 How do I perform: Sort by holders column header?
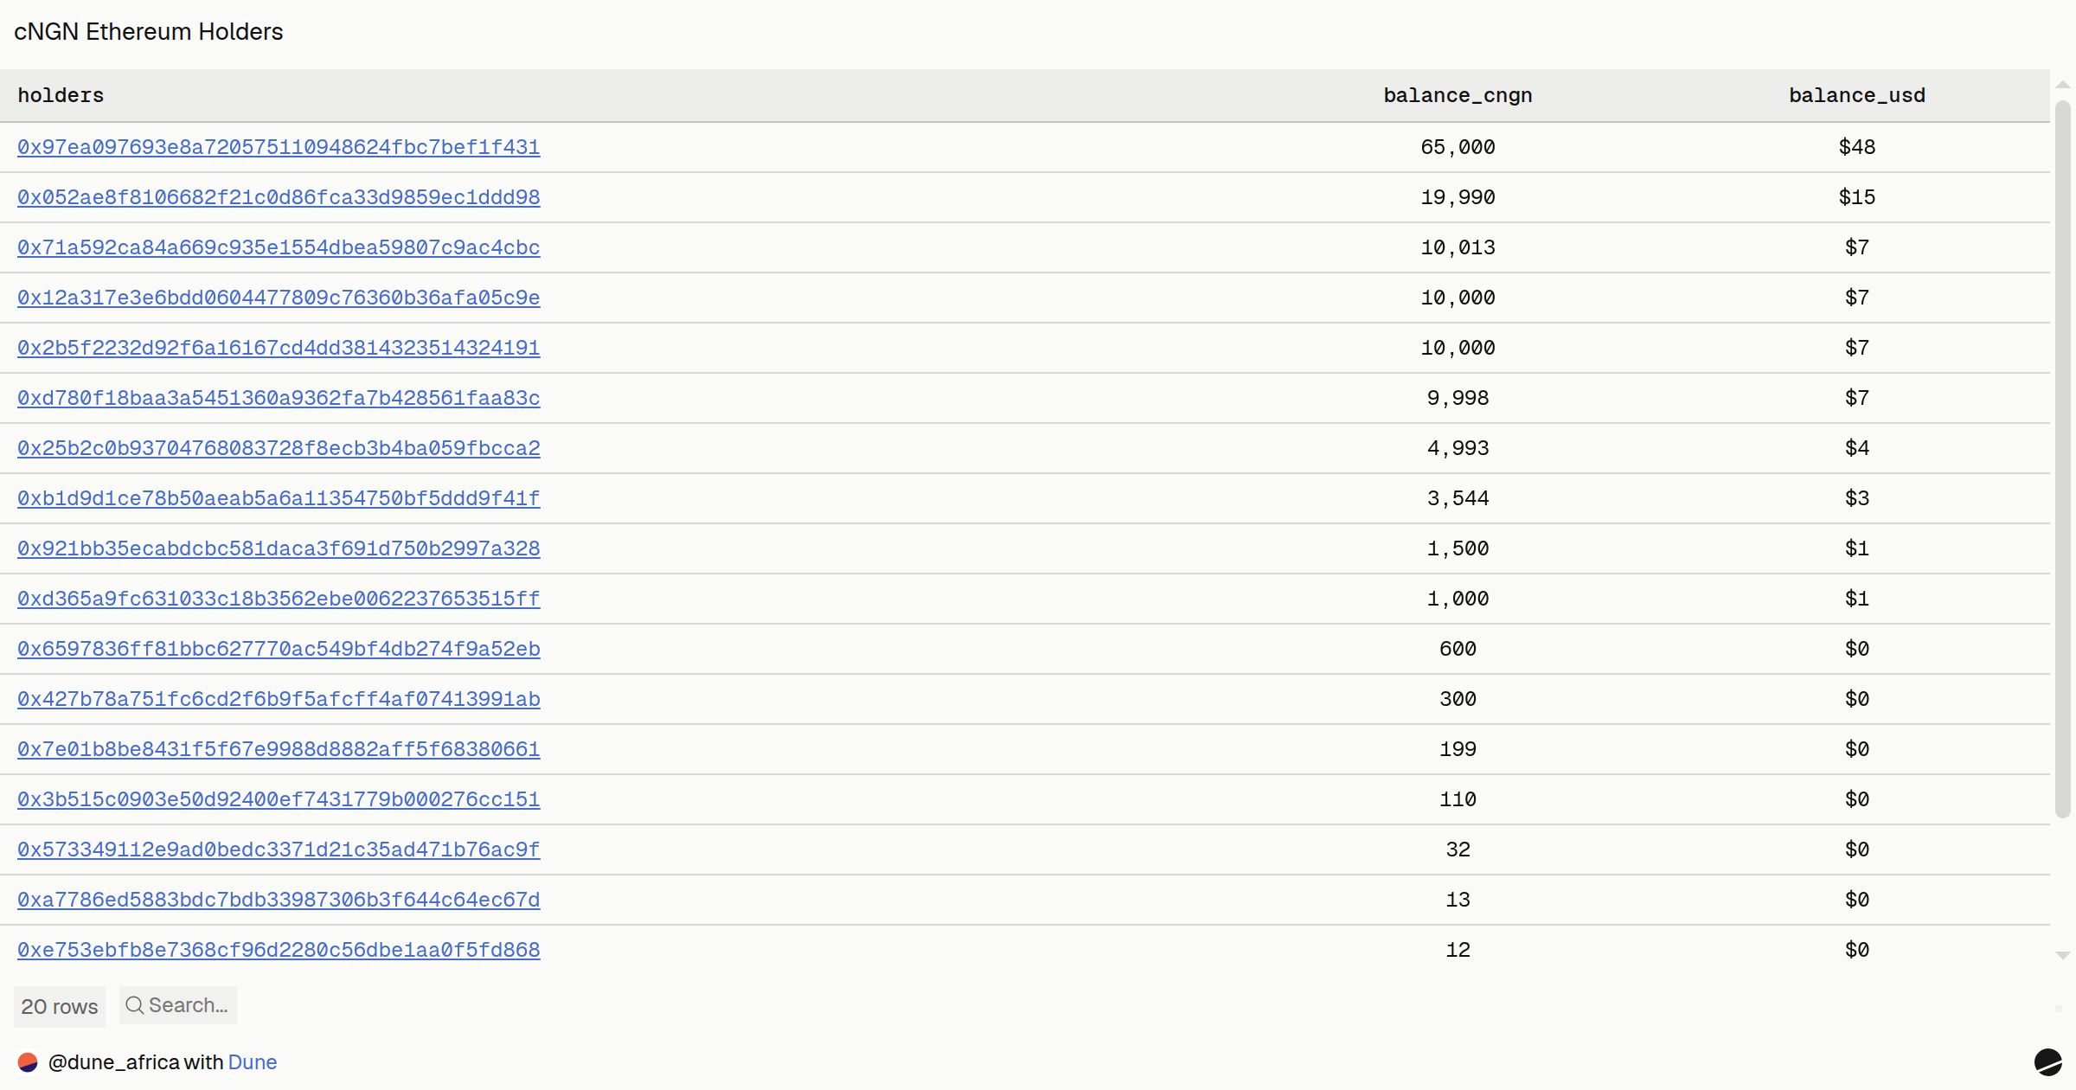[x=61, y=95]
